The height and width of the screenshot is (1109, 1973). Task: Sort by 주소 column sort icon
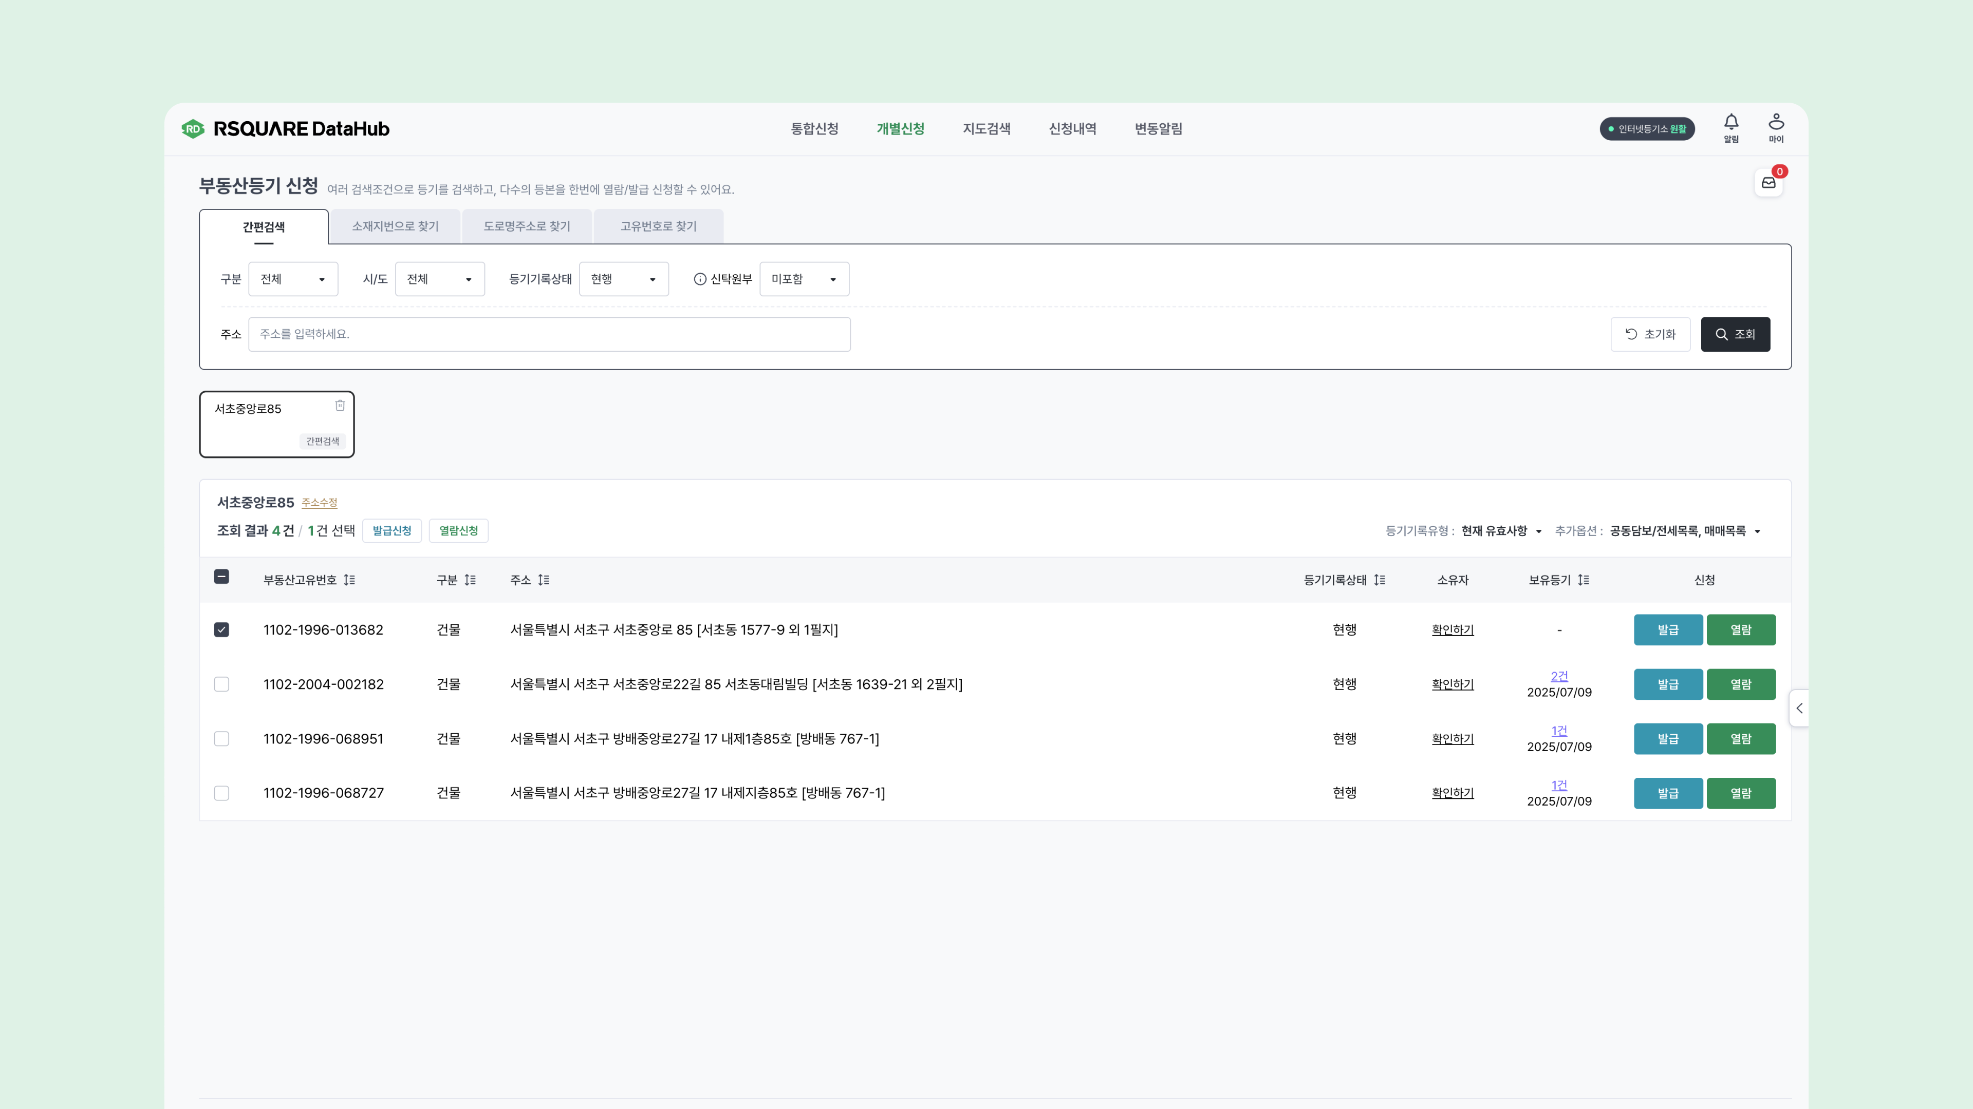pyautogui.click(x=544, y=580)
